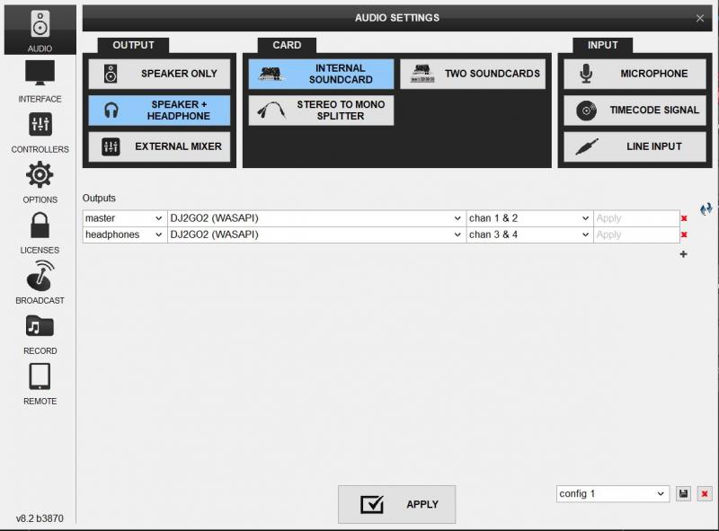The width and height of the screenshot is (719, 531).
Task: Open the config 1 dropdown
Action: [613, 494]
